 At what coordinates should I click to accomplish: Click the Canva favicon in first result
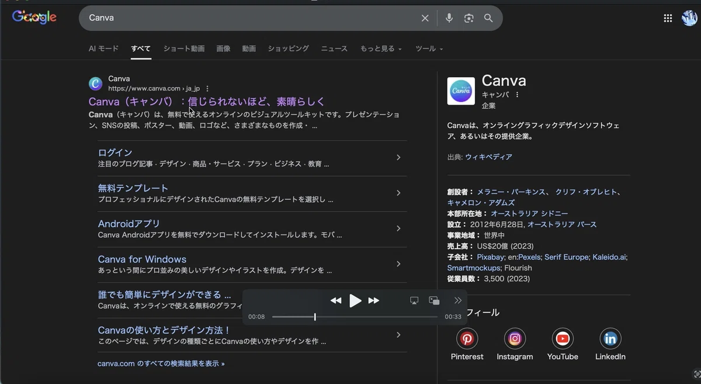[x=95, y=84]
